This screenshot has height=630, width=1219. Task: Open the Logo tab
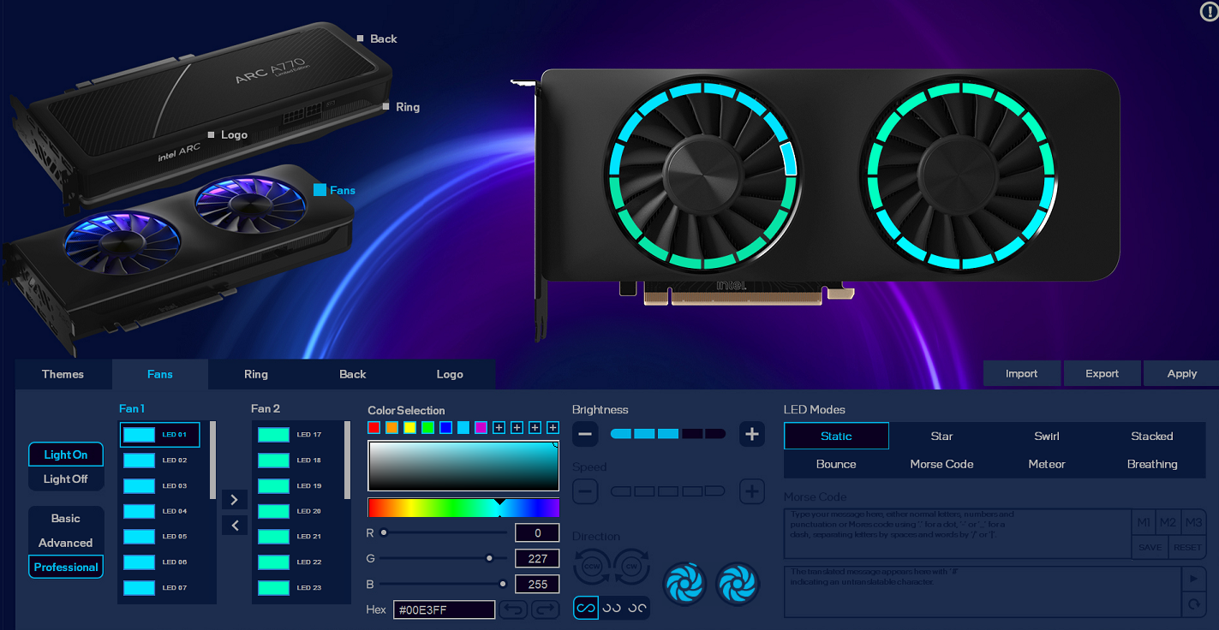[450, 374]
